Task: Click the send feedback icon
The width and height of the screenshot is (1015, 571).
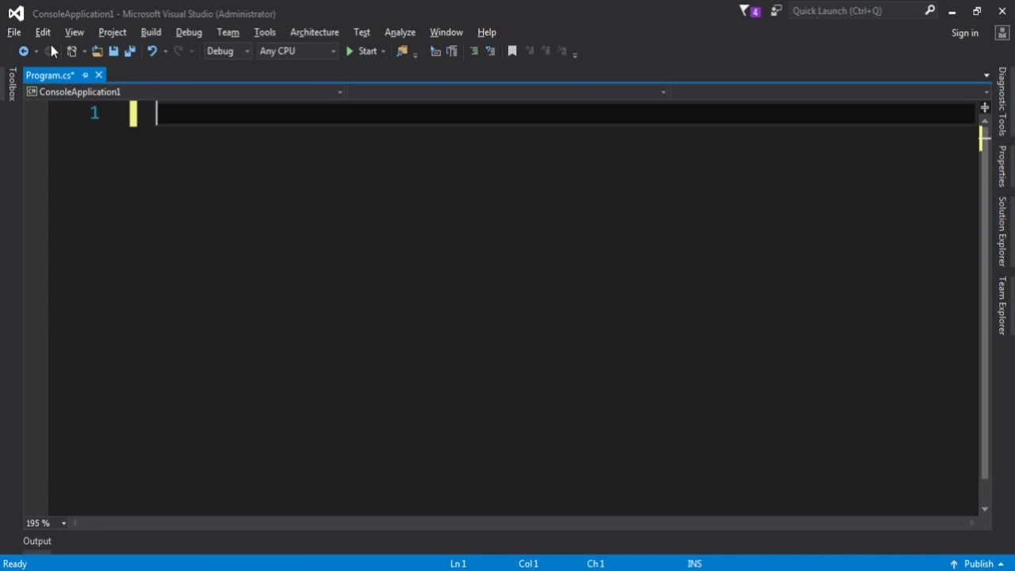Action: 776,11
